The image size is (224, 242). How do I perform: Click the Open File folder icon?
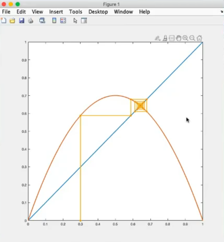tap(12, 21)
